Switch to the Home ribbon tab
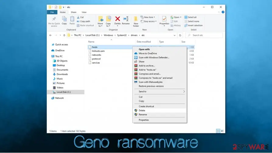 (x=63, y=12)
